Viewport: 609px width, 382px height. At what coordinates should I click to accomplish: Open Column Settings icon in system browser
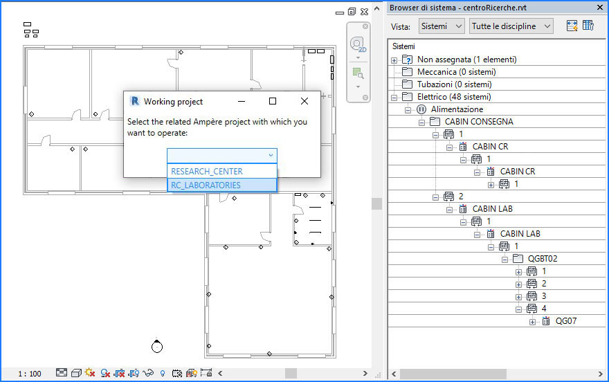(588, 26)
